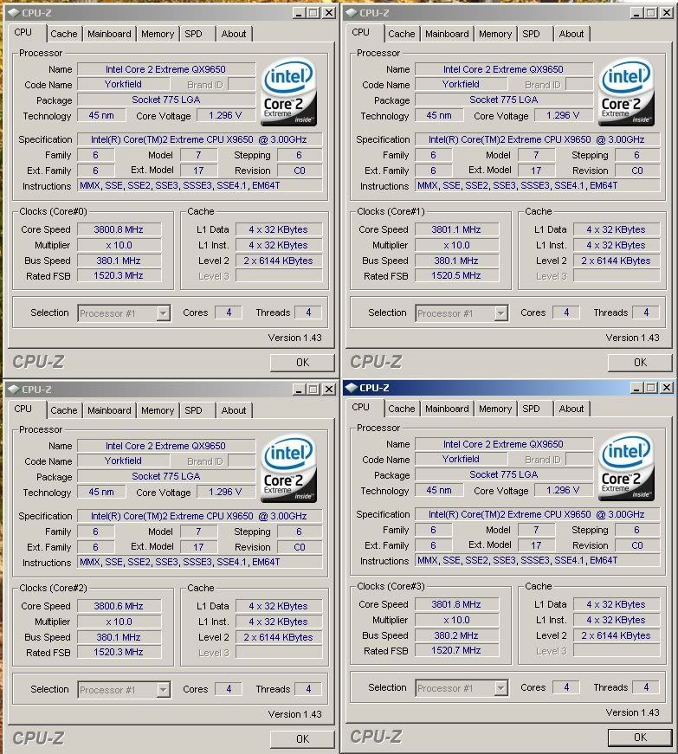The height and width of the screenshot is (754, 678).
Task: Click the CPU-Z title icon in the Core#3 window
Action: pos(352,388)
